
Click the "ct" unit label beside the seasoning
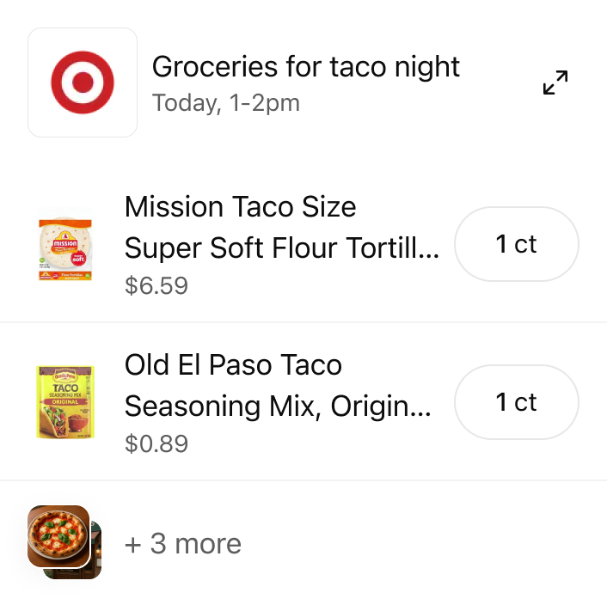click(525, 402)
